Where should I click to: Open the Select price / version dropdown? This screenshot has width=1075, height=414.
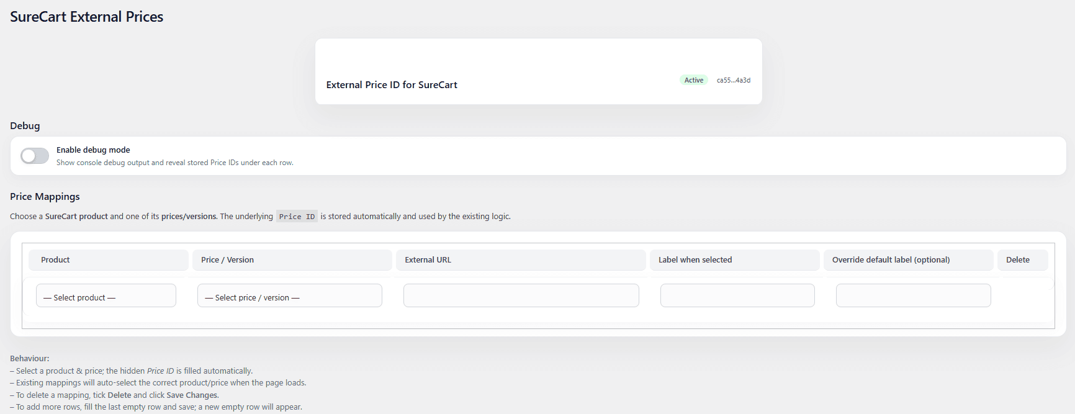[x=290, y=295]
